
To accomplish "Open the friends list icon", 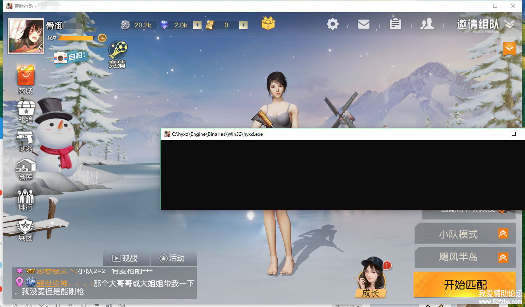I will pos(427,24).
